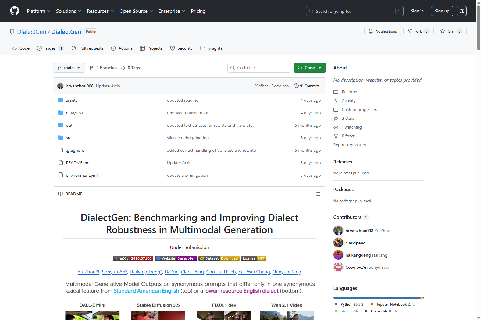This screenshot has width=481, height=320.
Task: Click the haikangdeng contributor avatar
Action: point(338,255)
